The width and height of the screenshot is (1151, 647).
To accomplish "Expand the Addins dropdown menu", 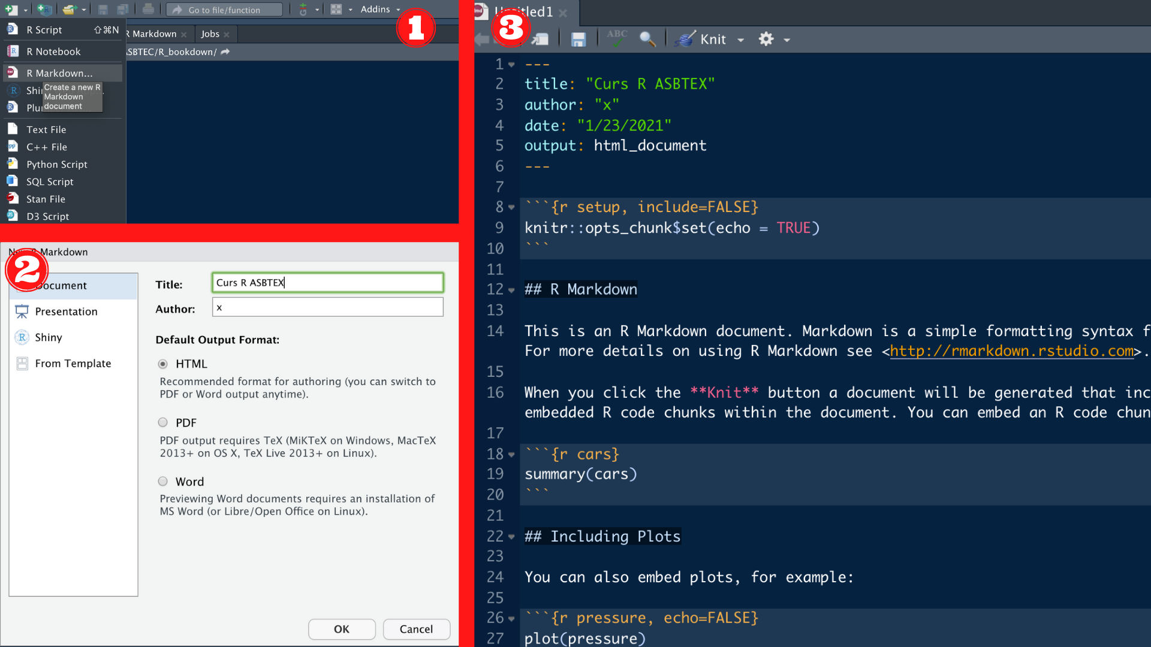I will 380,9.
